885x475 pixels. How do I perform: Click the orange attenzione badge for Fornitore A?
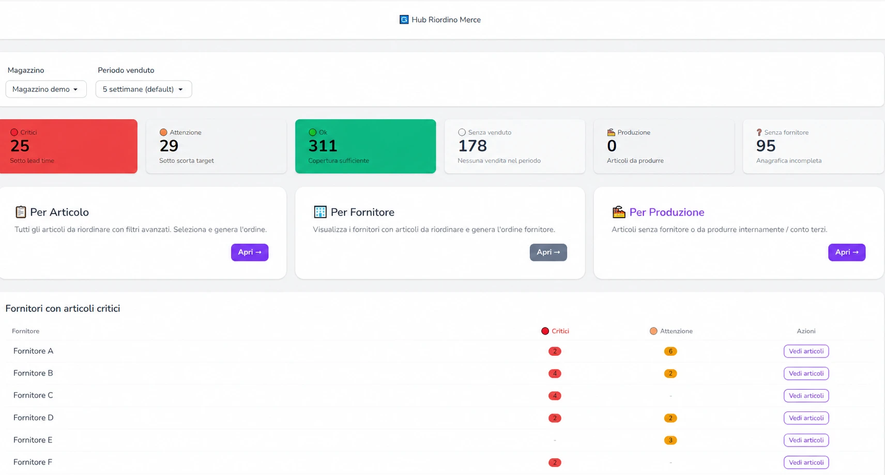tap(670, 351)
